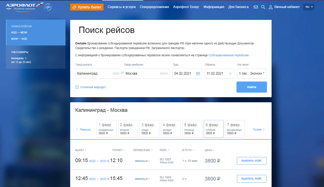Clear return date with X icon

230,73
